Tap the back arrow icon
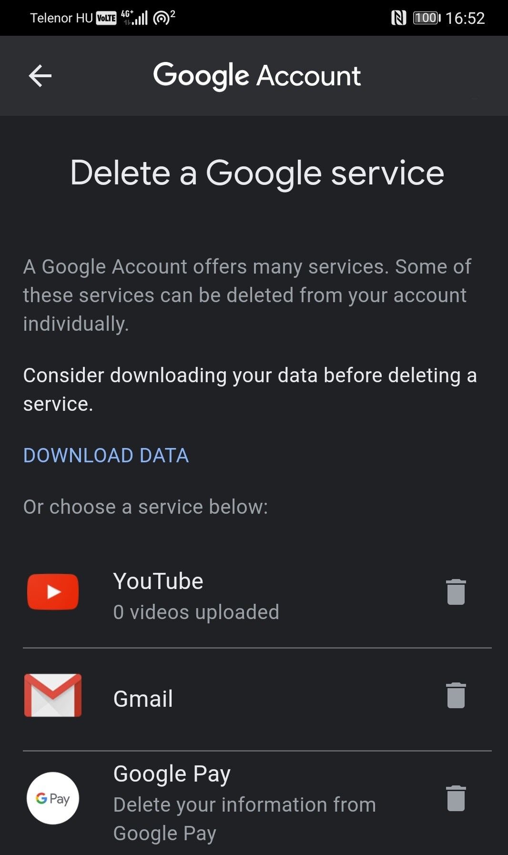 coord(40,76)
